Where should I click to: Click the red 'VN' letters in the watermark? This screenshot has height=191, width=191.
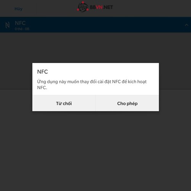click(x=99, y=7)
